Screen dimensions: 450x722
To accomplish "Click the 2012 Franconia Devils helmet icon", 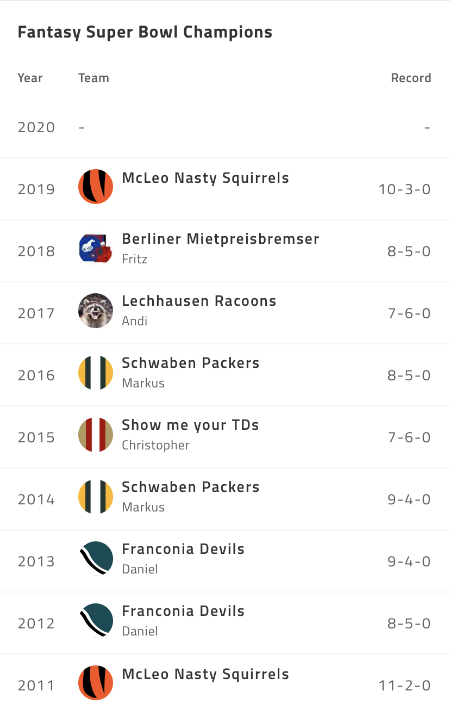I will [96, 621].
